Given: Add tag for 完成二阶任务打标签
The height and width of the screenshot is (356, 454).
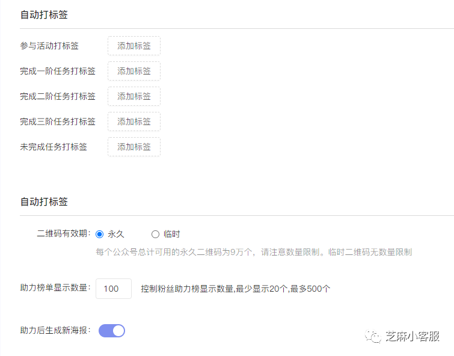Looking at the screenshot, I should tap(134, 96).
